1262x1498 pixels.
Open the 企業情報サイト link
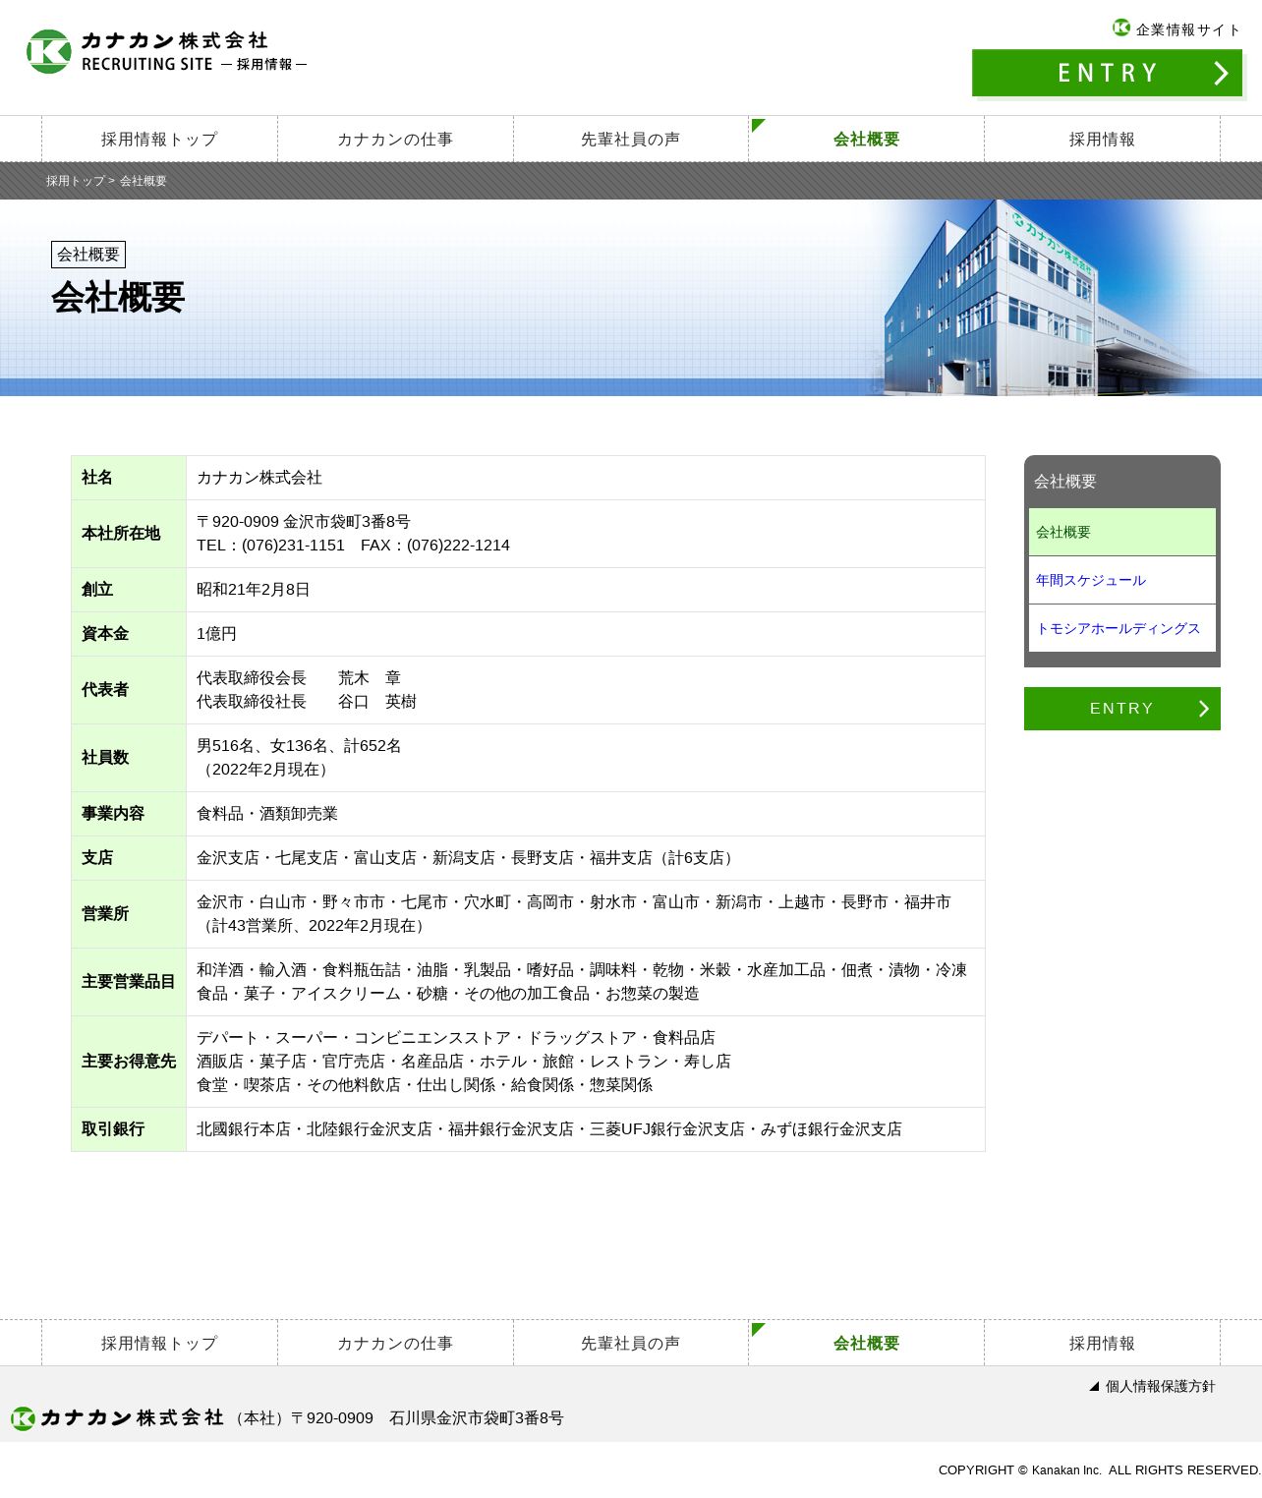pyautogui.click(x=1187, y=29)
